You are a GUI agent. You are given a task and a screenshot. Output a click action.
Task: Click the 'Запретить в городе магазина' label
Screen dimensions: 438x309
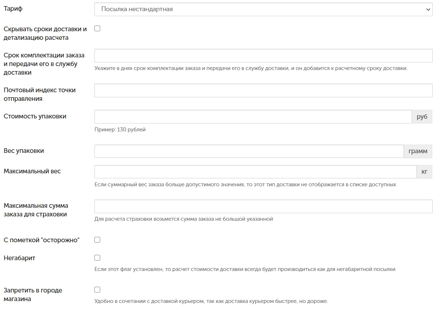point(33,294)
